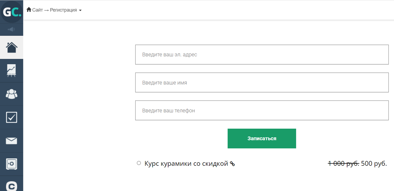
Task: Open the tasks checkmark sidebar icon
Action: [11, 117]
